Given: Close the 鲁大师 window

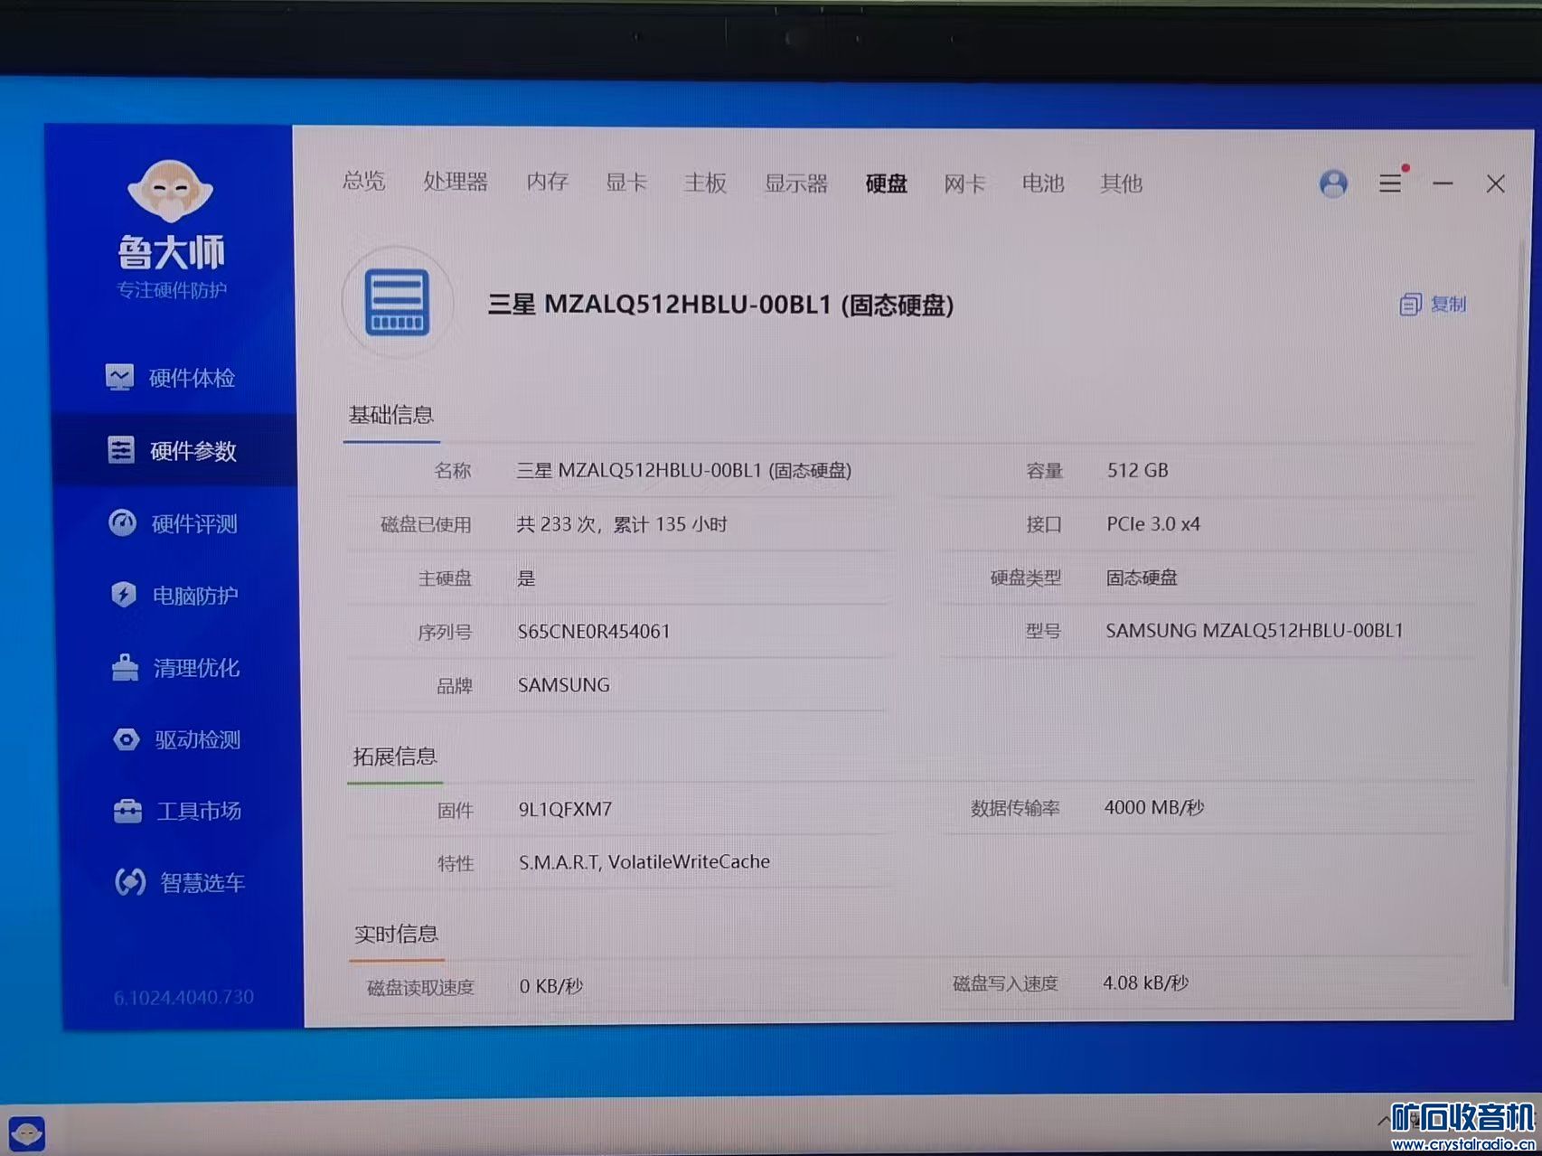Looking at the screenshot, I should [1495, 183].
